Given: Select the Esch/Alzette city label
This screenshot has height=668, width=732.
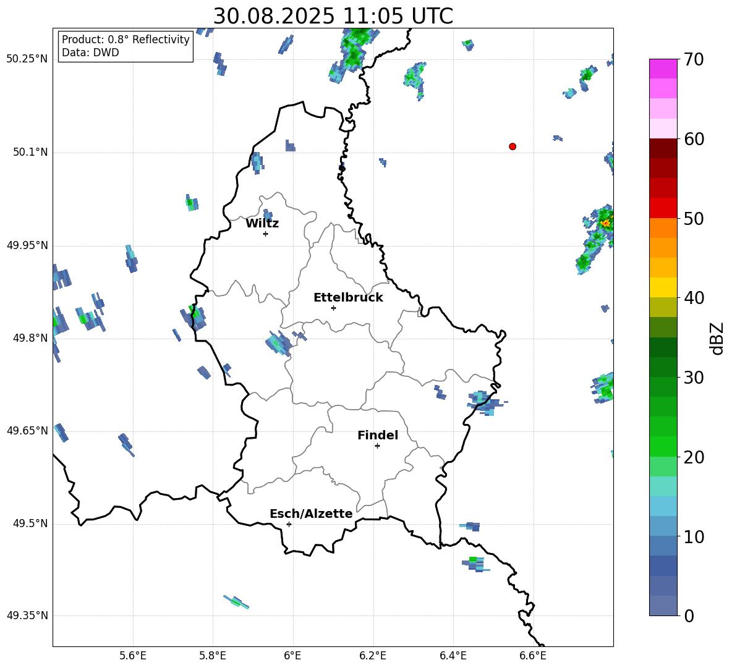Looking at the screenshot, I should (311, 514).
